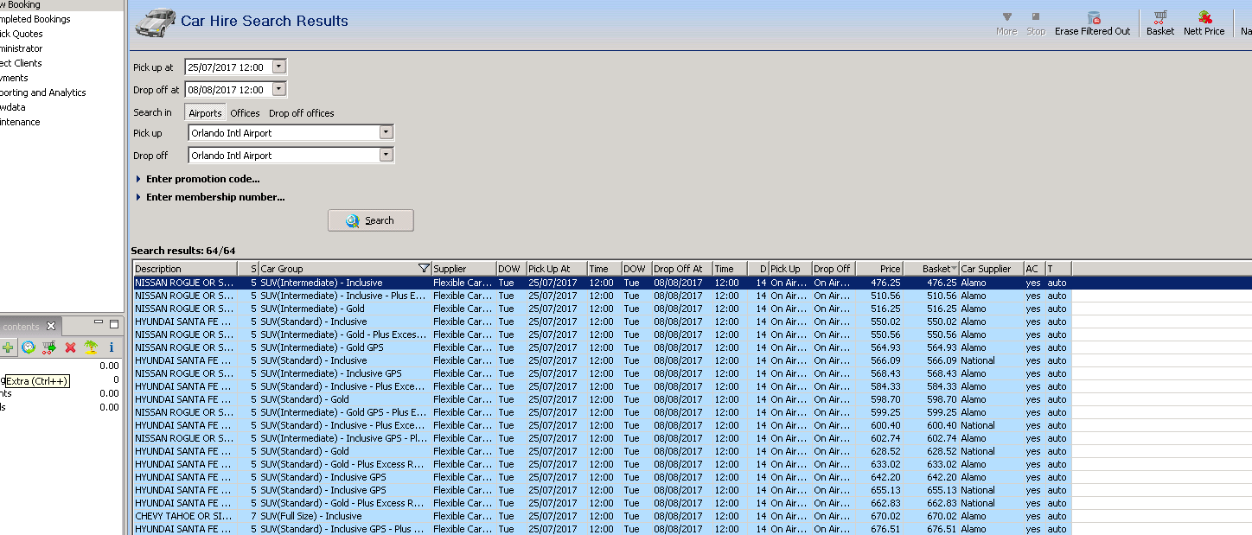Sort by Pick Up At column header
Image resolution: width=1252 pixels, height=535 pixels.
[x=557, y=269]
